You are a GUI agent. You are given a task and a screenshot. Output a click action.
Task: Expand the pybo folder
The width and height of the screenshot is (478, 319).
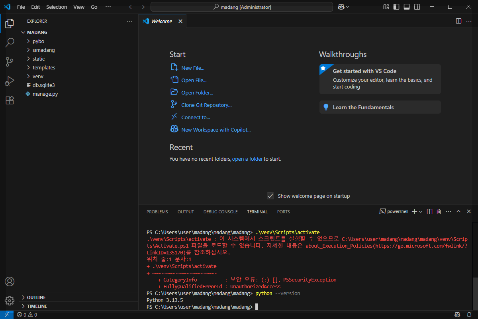point(78,41)
